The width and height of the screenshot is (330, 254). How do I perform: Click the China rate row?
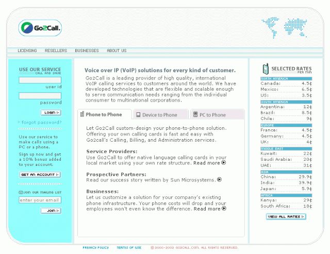click(286, 177)
